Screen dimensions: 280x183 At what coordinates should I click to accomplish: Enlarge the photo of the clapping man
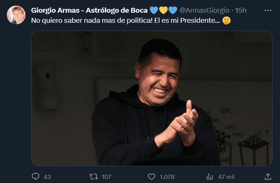click(x=152, y=99)
